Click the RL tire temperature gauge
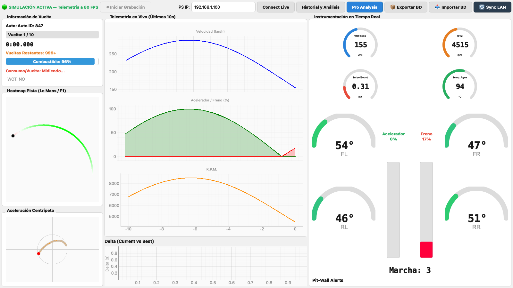 point(344,208)
